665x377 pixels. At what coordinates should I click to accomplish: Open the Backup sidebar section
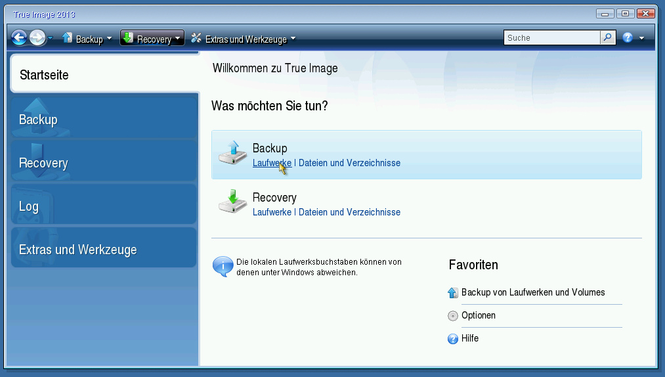pyautogui.click(x=104, y=118)
